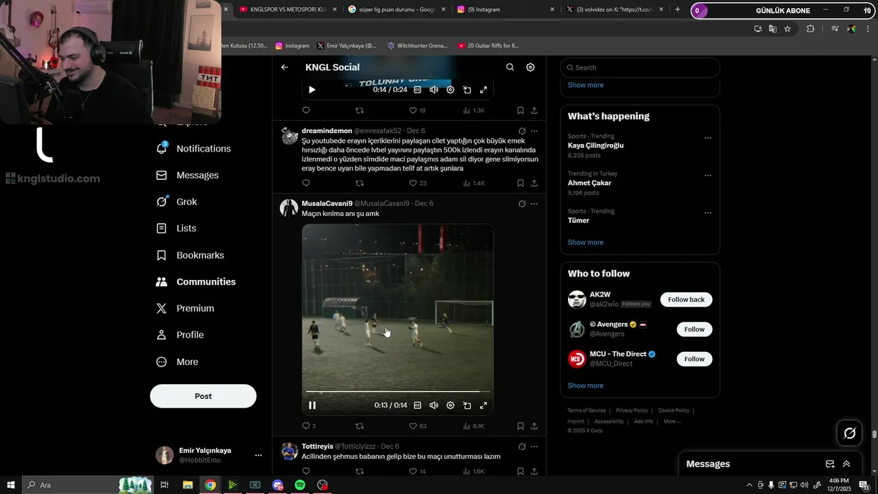
Task: Switch to the Instagram browser tab
Action: (506, 10)
